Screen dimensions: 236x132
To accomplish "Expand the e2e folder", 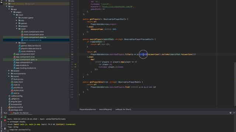I will (7, 1).
